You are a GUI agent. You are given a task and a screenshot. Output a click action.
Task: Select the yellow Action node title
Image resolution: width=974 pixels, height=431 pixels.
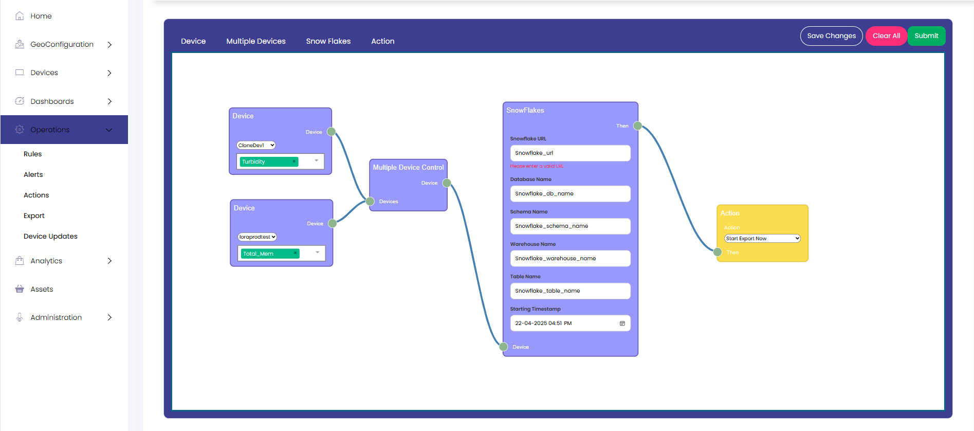[729, 213]
